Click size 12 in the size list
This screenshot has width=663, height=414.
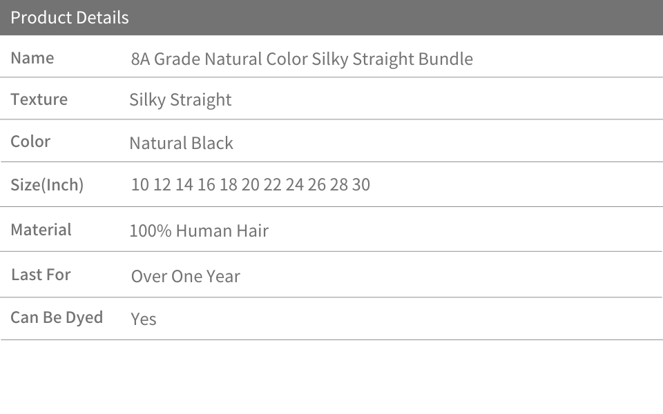pos(162,185)
